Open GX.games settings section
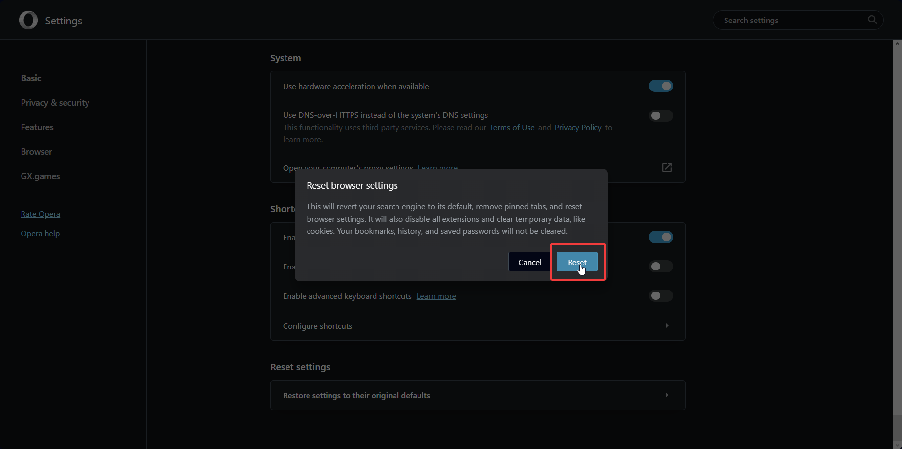The height and width of the screenshot is (449, 902). coord(40,176)
